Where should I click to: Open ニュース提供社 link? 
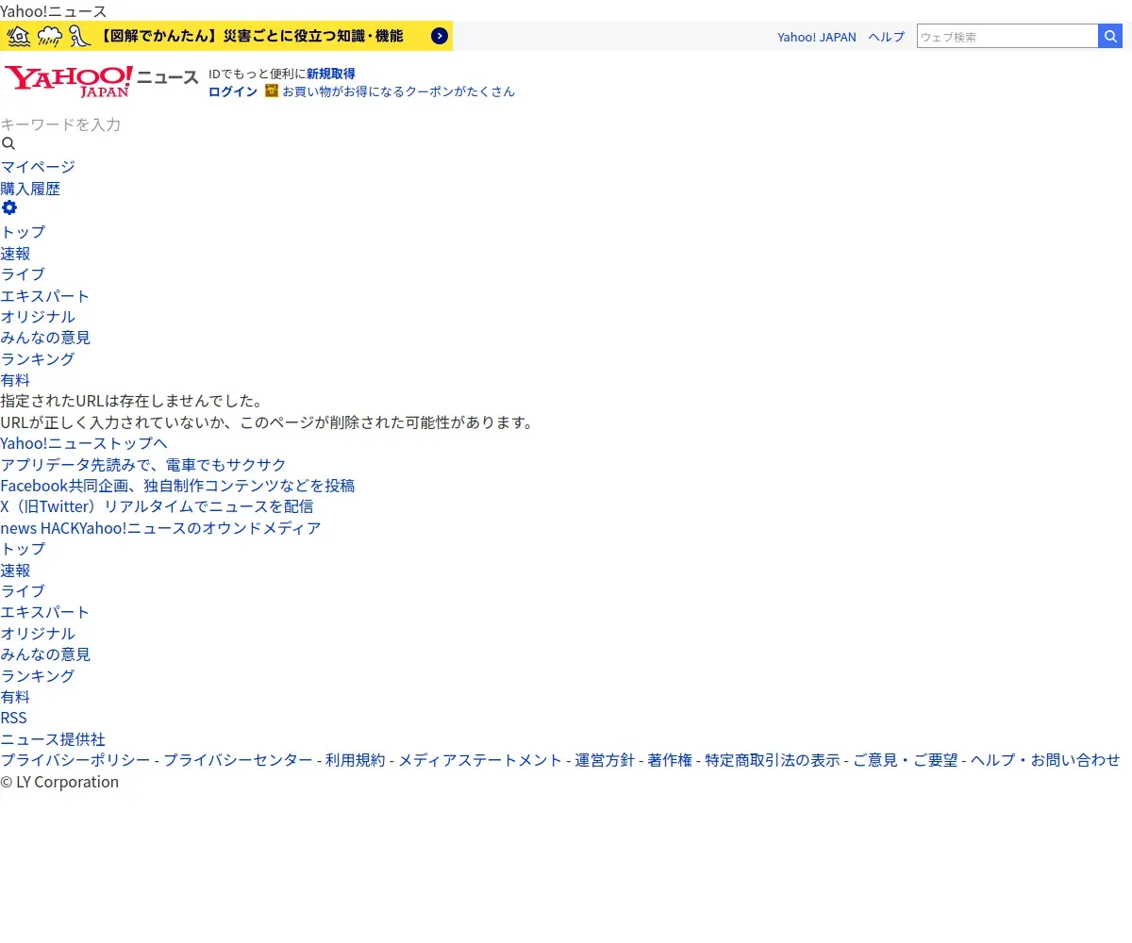tap(53, 739)
